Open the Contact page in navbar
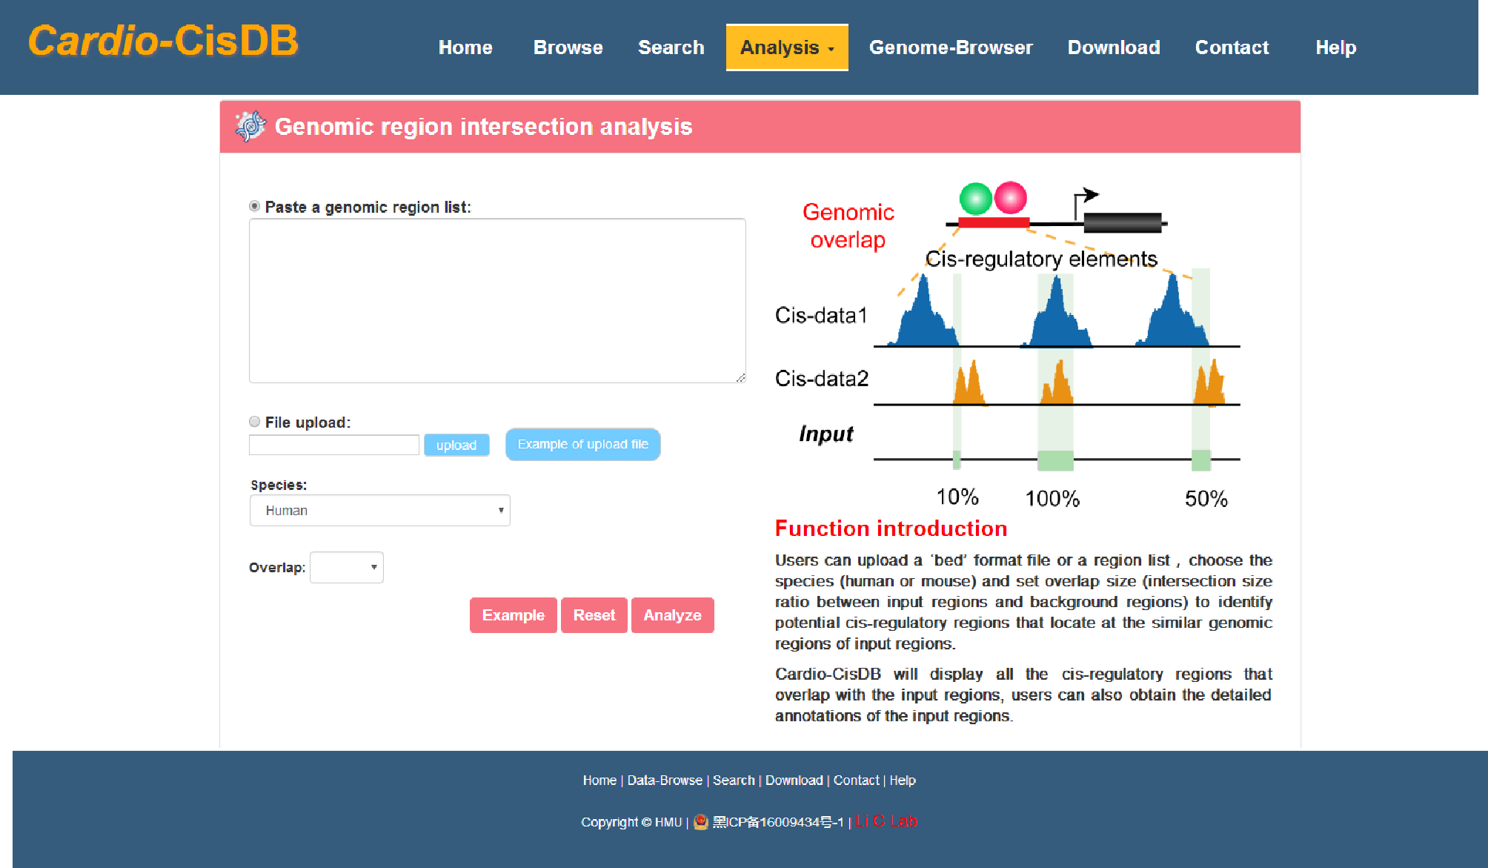Image resolution: width=1488 pixels, height=868 pixels. (1232, 47)
